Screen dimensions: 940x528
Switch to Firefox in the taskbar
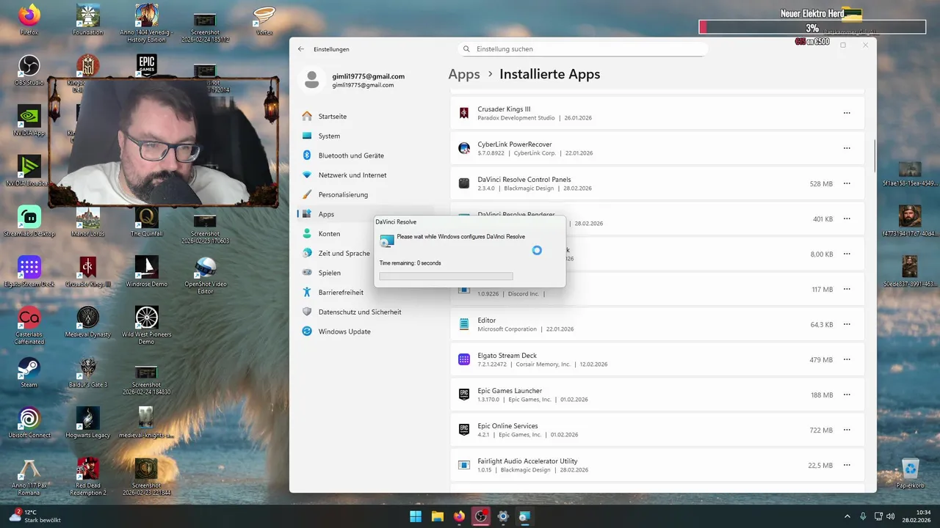[459, 516]
